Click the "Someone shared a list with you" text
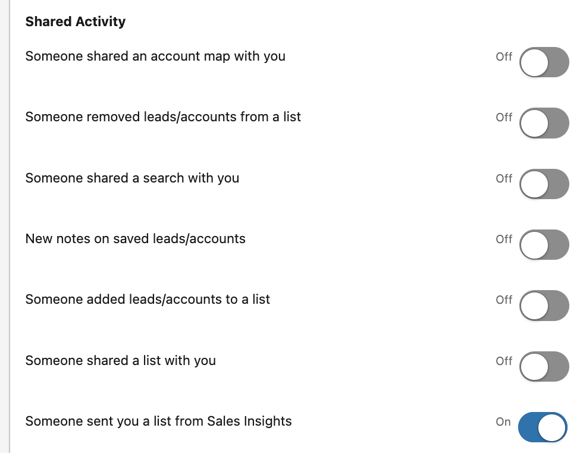583x453 pixels. [x=120, y=360]
